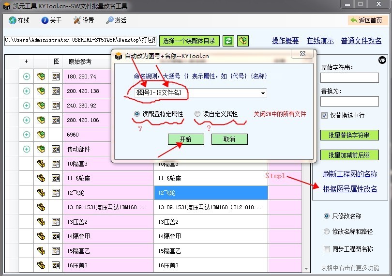Click the drawing icon in row 14隔套甲
The height and width of the screenshot is (276, 392).
[56, 236]
